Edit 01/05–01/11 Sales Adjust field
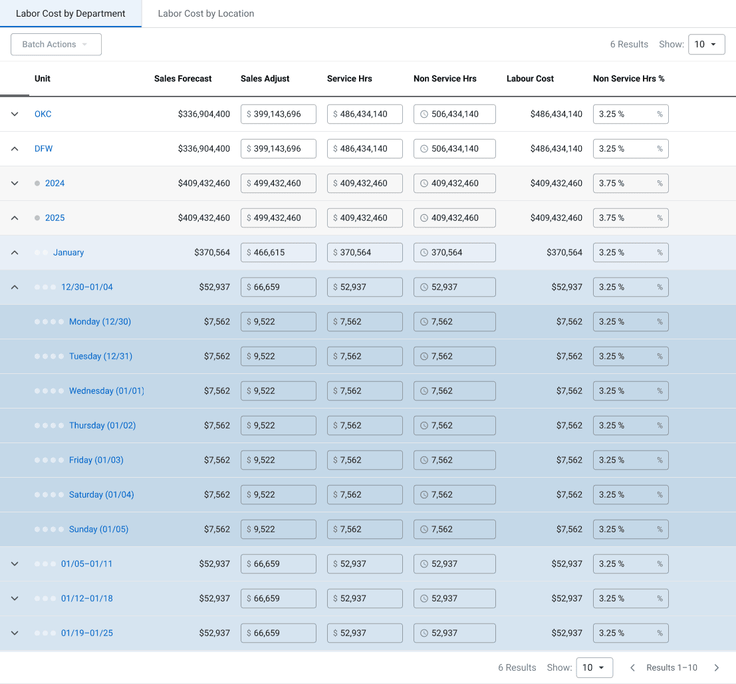 pyautogui.click(x=279, y=564)
